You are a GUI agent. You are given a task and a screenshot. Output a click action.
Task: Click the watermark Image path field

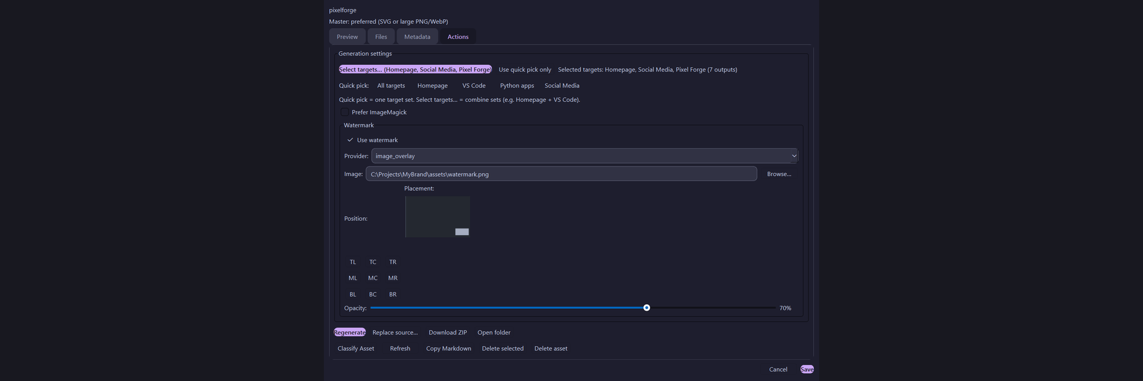click(561, 174)
